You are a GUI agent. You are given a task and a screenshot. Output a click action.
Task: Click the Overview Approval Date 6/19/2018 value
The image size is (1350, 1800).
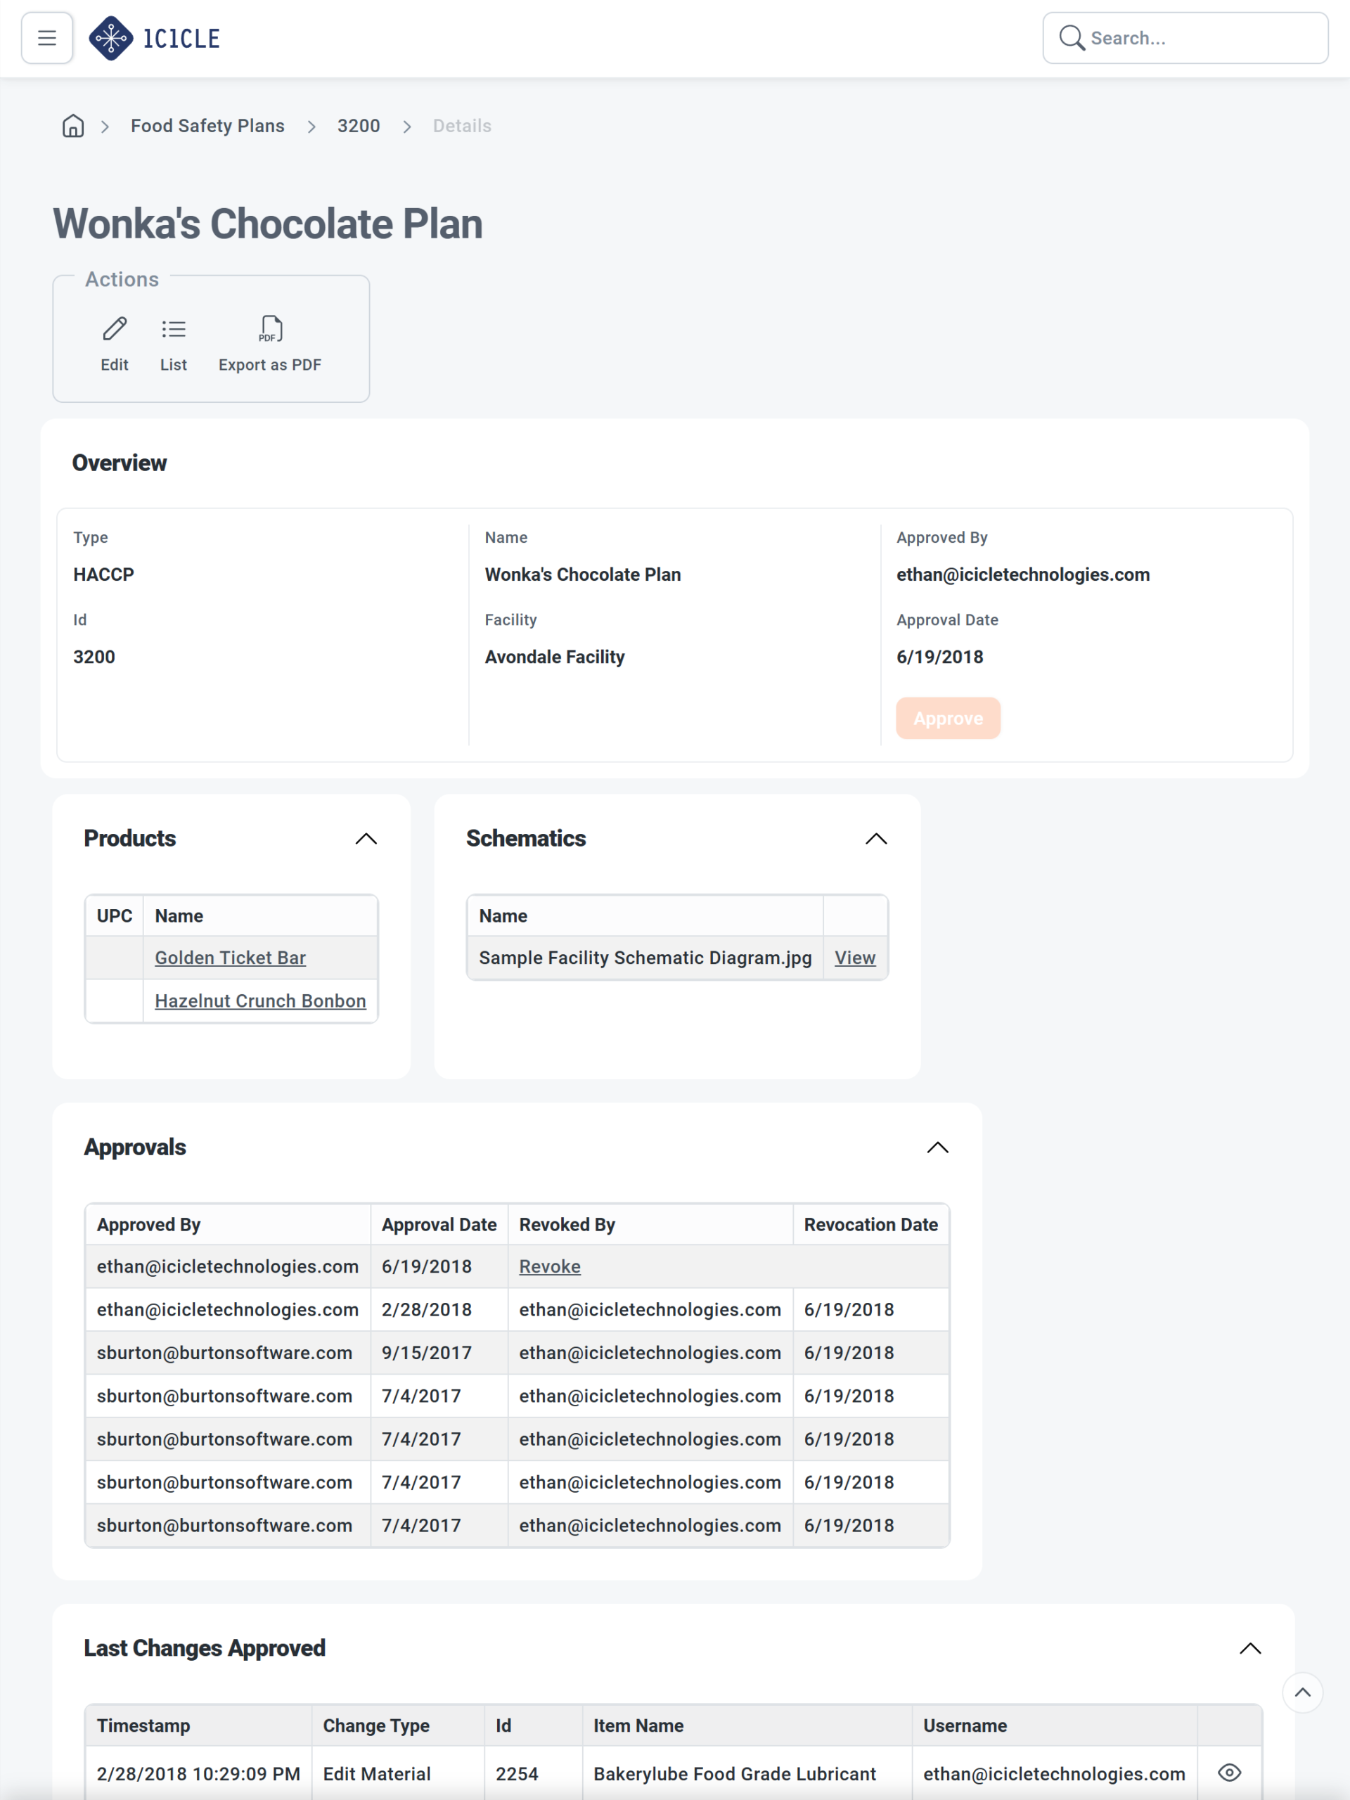(x=940, y=657)
